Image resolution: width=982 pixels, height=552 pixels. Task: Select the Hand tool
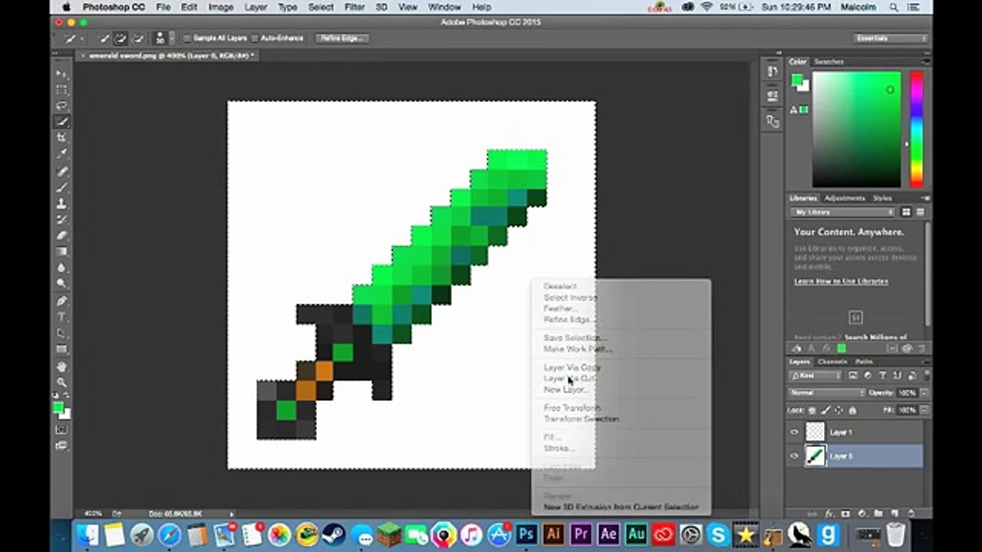coord(62,367)
